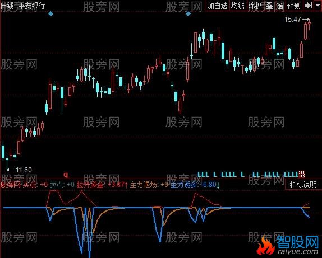Toggle 除权 ex-rights adjustment
Screen dimensions: 322x258
point(255,6)
